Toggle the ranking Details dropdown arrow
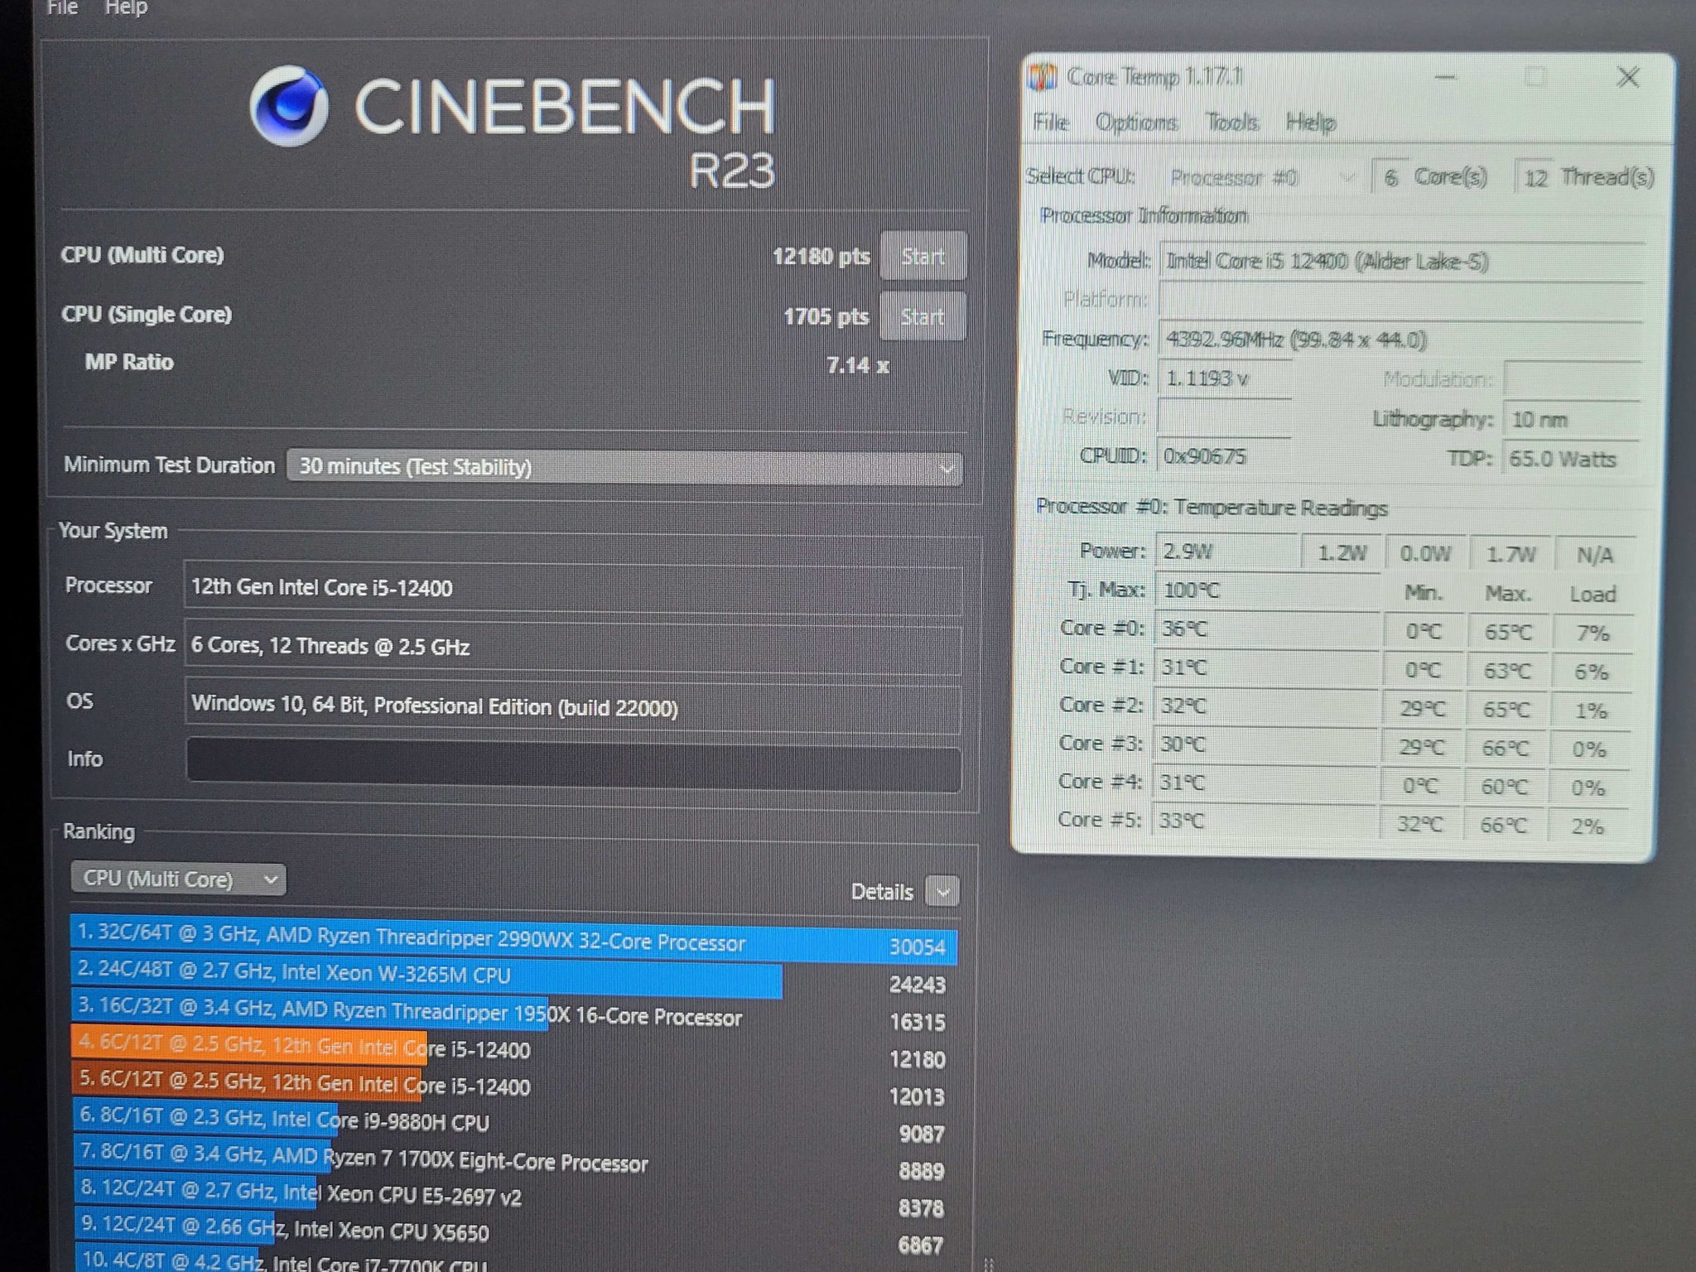The width and height of the screenshot is (1696, 1272). [x=942, y=892]
